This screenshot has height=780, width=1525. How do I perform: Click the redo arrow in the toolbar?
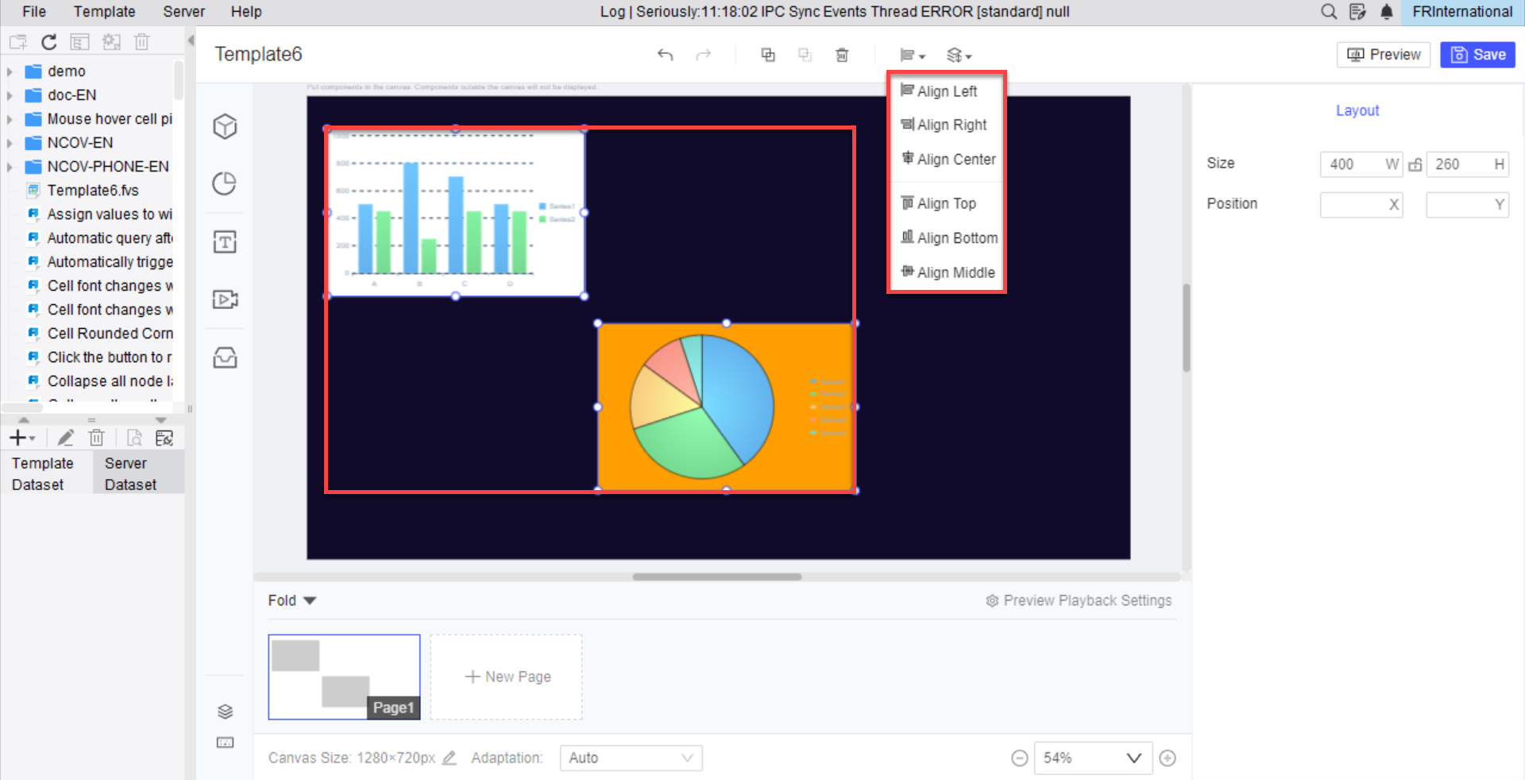(703, 55)
